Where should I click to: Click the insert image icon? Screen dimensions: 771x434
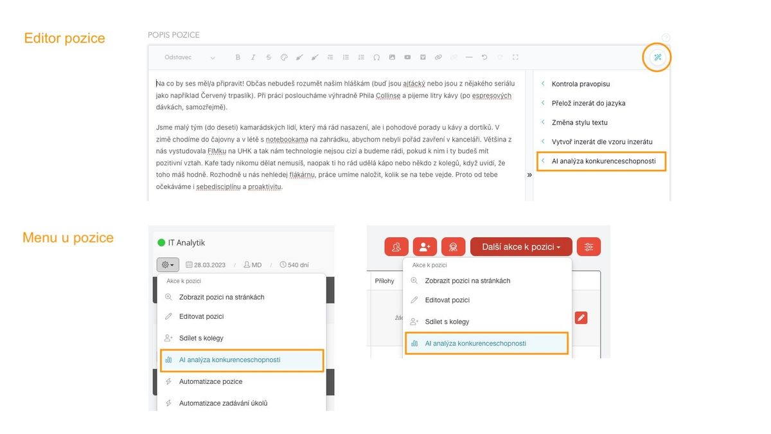pos(392,57)
